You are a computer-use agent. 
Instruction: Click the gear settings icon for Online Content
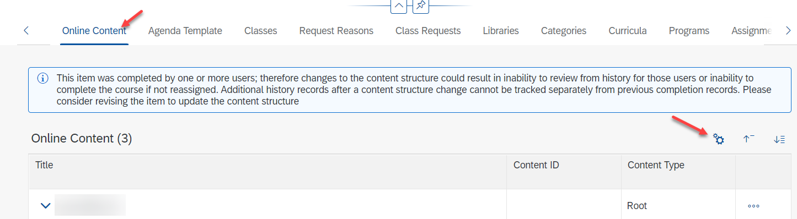pos(718,139)
